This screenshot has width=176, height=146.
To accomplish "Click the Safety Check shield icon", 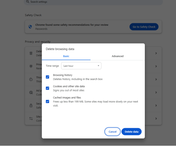I will (x=30, y=27).
